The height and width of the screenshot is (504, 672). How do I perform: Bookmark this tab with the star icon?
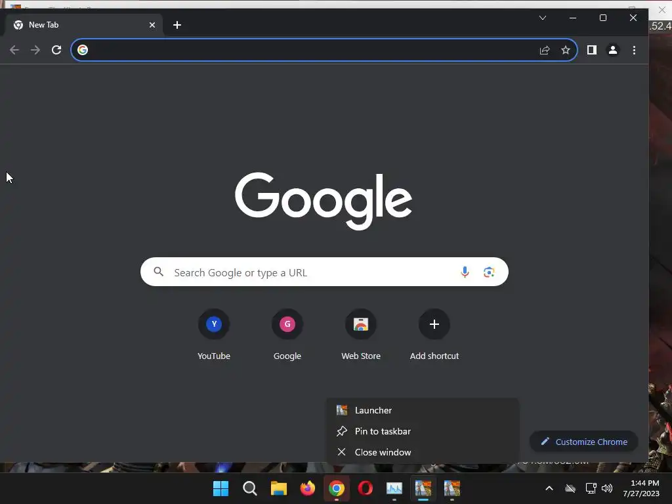pyautogui.click(x=566, y=50)
